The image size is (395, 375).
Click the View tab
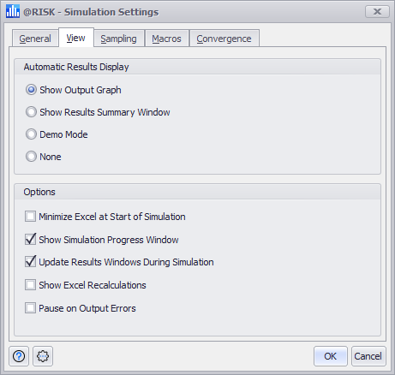pos(76,38)
